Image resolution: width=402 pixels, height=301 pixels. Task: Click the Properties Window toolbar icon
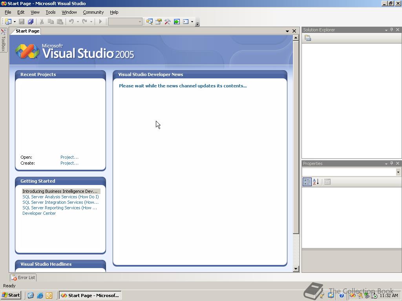click(159, 22)
